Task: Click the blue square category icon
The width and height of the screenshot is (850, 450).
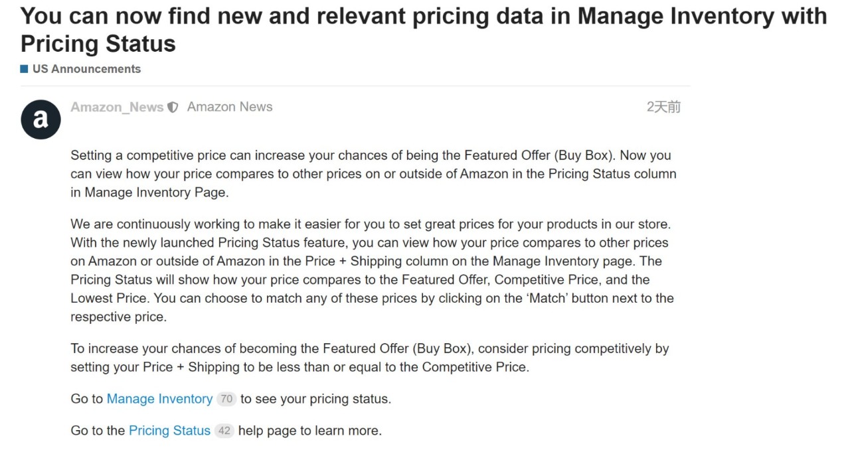Action: coord(25,68)
